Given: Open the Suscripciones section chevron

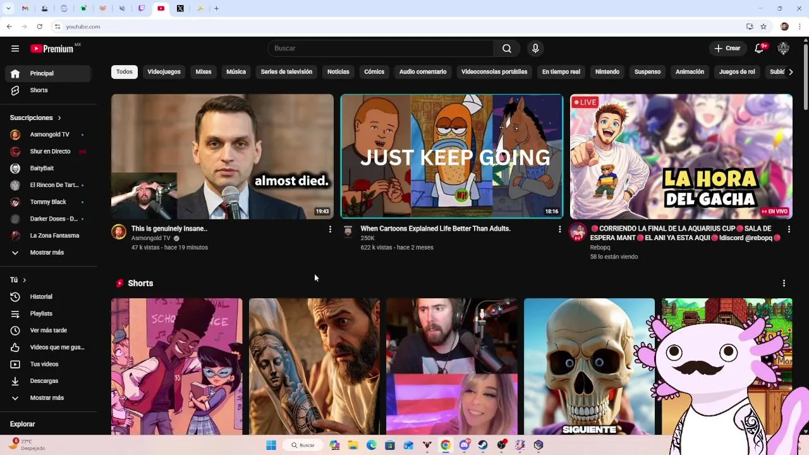Looking at the screenshot, I should click(59, 118).
